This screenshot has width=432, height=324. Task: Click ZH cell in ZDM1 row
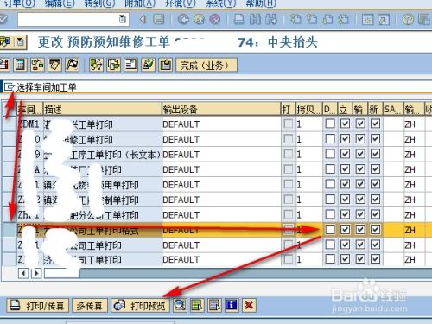413,124
